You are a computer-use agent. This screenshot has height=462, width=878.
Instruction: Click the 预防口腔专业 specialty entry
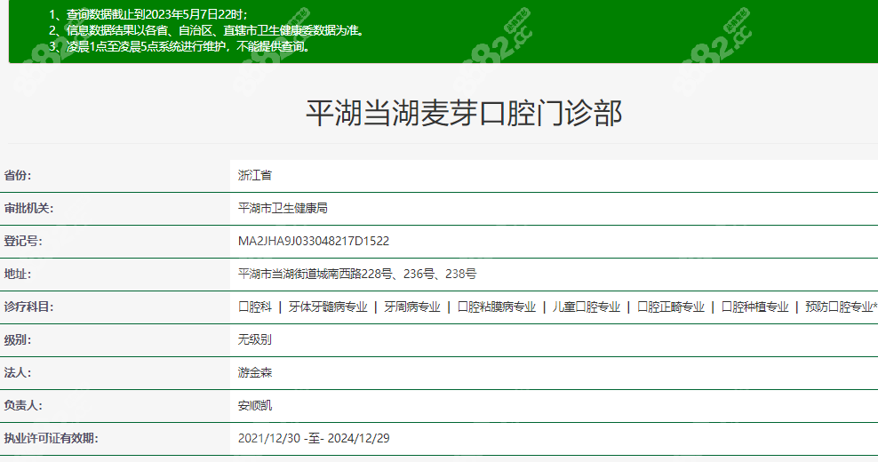[841, 307]
